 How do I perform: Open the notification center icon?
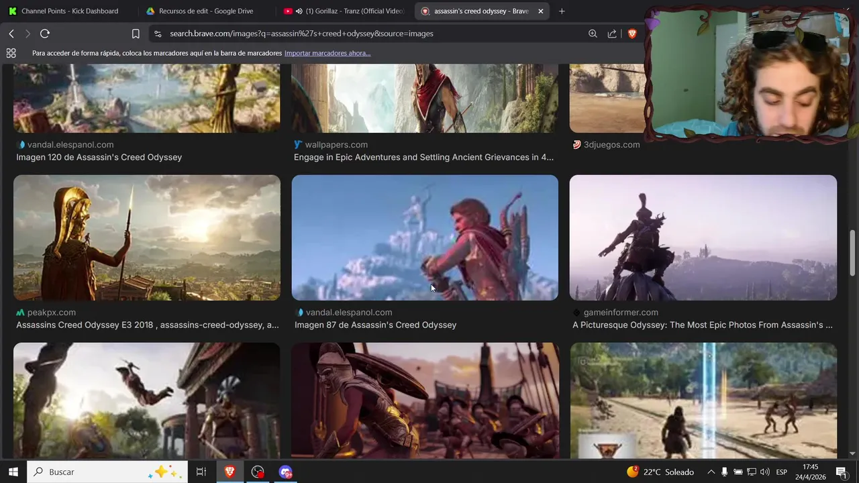tap(841, 472)
